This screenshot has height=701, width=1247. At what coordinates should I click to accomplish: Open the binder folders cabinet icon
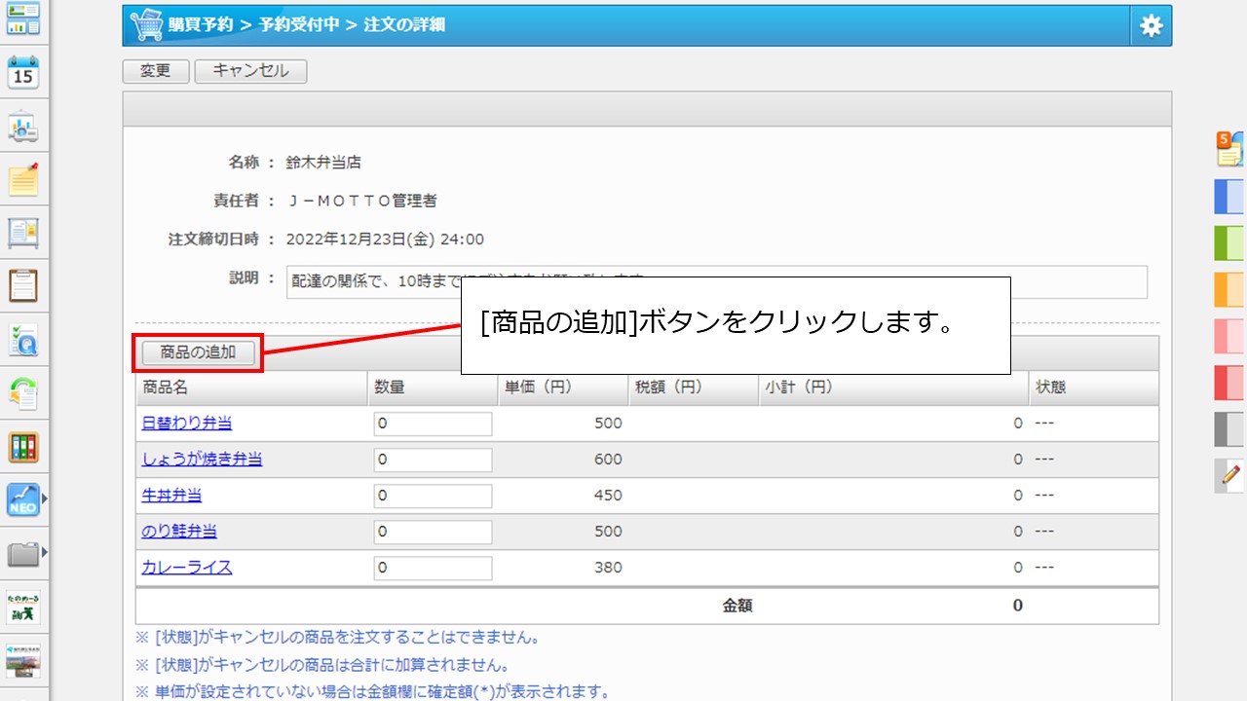click(23, 447)
